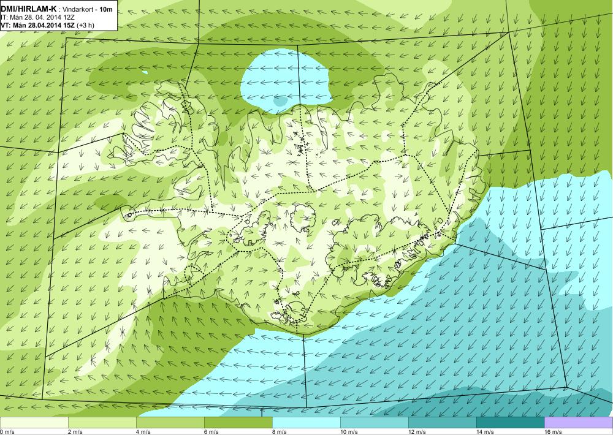613x435 pixels.
Task: Click the 16 m/s purple legend swatch
Action: pos(579,423)
